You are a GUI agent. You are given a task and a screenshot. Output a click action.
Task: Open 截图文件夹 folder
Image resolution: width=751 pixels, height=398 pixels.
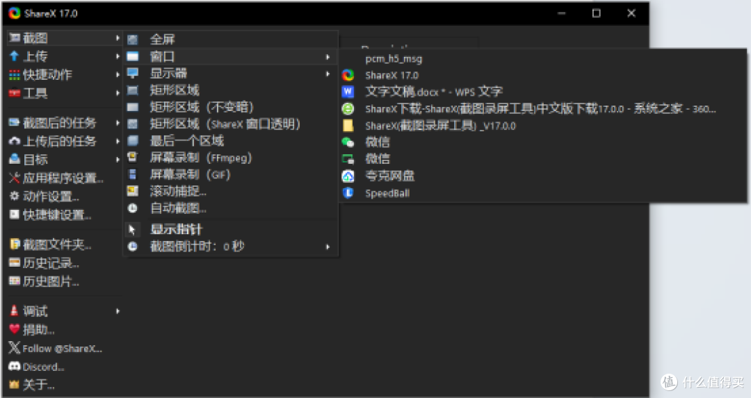click(x=64, y=244)
